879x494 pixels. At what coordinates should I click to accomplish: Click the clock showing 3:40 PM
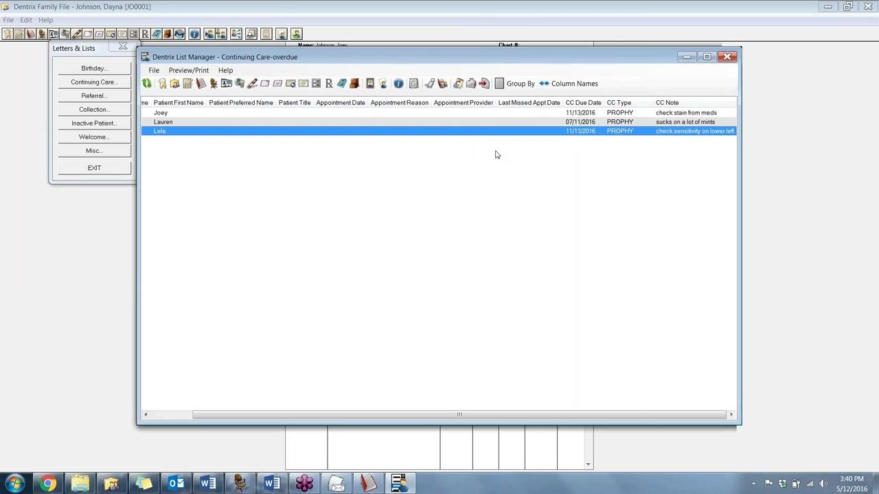pyautogui.click(x=852, y=479)
